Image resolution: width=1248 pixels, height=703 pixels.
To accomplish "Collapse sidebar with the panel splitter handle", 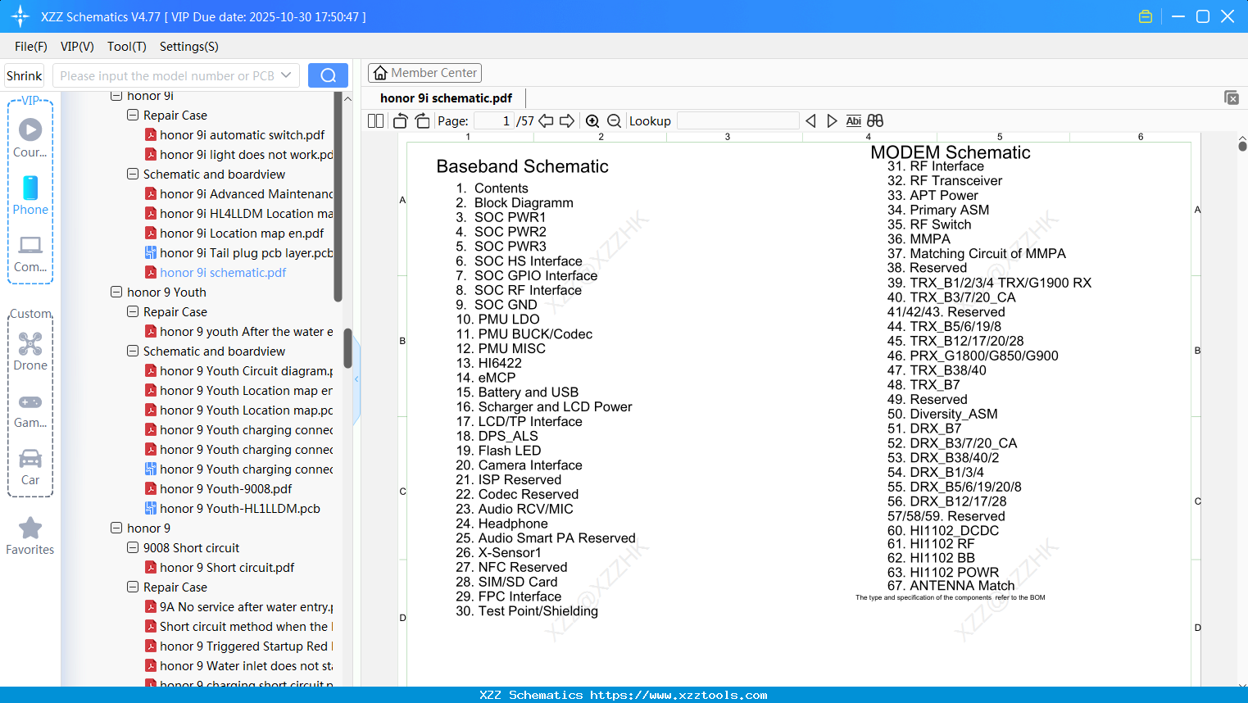I will click(356, 379).
